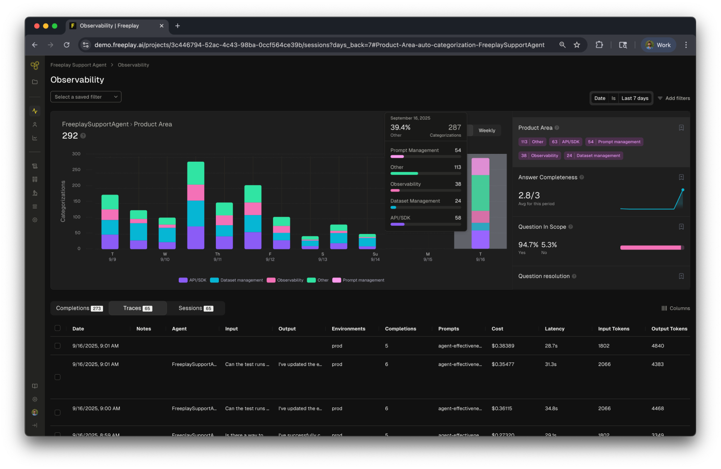Viewport: 721px width, 469px height.
Task: Open the folder icon in left sidebar
Action: (x=35, y=82)
